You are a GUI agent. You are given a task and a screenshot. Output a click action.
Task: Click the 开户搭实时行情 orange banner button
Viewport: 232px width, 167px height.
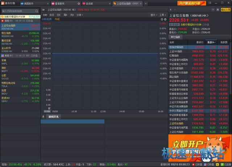pos(192,3)
